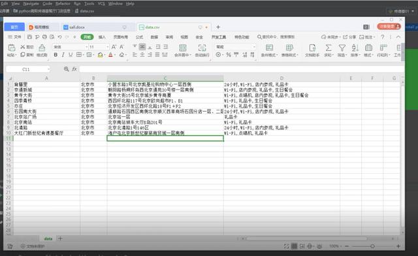Click the scissors cut icon
This screenshot has width=418, height=256.
23,47
